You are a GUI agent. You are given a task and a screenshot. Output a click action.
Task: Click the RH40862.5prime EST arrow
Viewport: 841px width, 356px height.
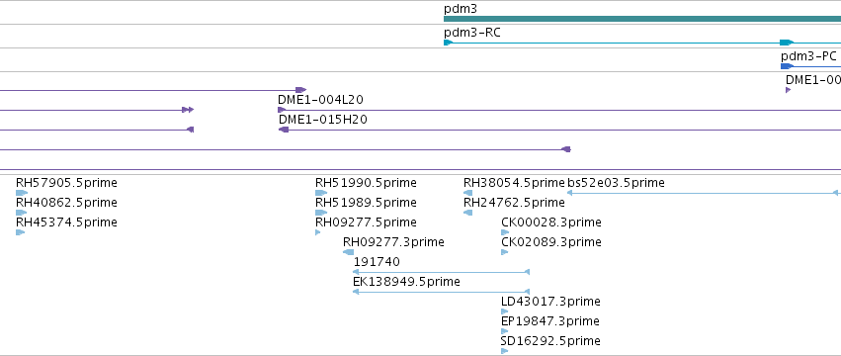tap(22, 213)
